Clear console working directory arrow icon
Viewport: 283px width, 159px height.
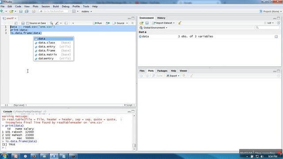[x=45, y=111]
